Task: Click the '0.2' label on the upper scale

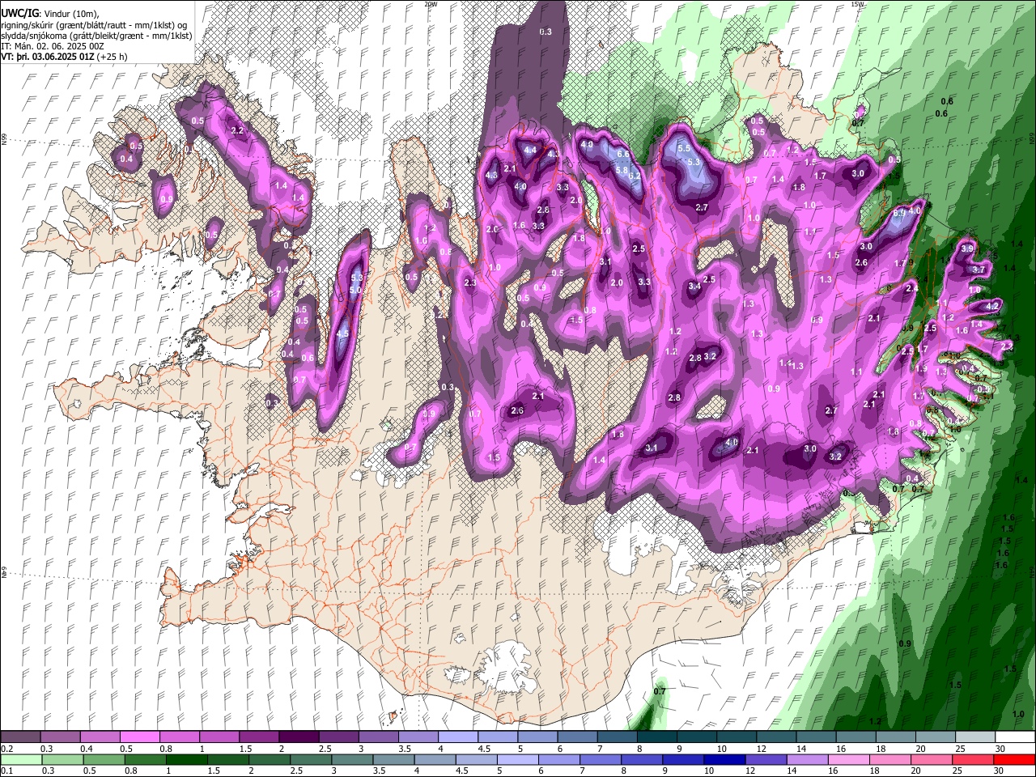Action: (7, 749)
